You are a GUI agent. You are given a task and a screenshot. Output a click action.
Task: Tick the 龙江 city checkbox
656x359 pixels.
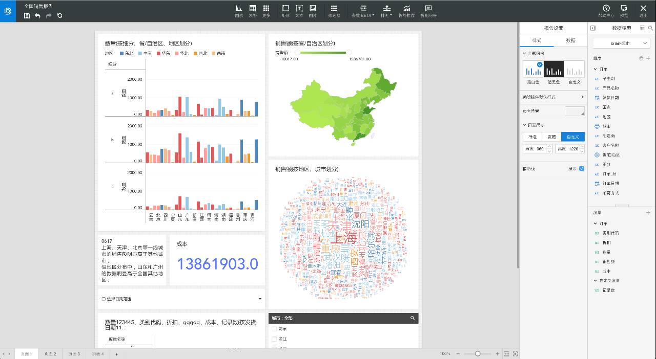[x=275, y=339]
